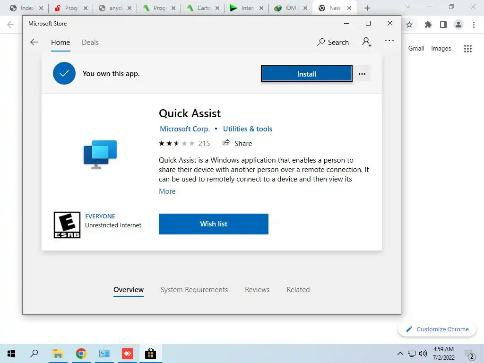
Task: Open AnyDesk from taskbar
Action: pyautogui.click(x=128, y=354)
